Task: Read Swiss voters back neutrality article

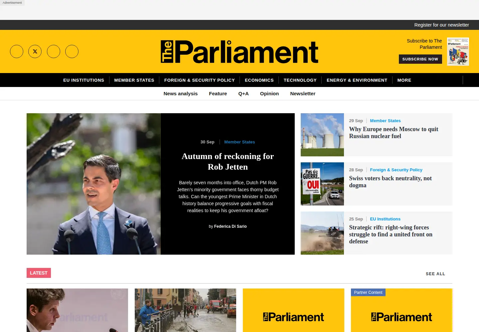Action: 390,182
